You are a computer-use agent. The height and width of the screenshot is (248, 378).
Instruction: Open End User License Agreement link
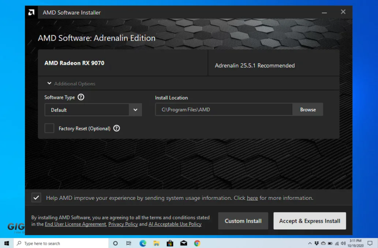coord(75,224)
